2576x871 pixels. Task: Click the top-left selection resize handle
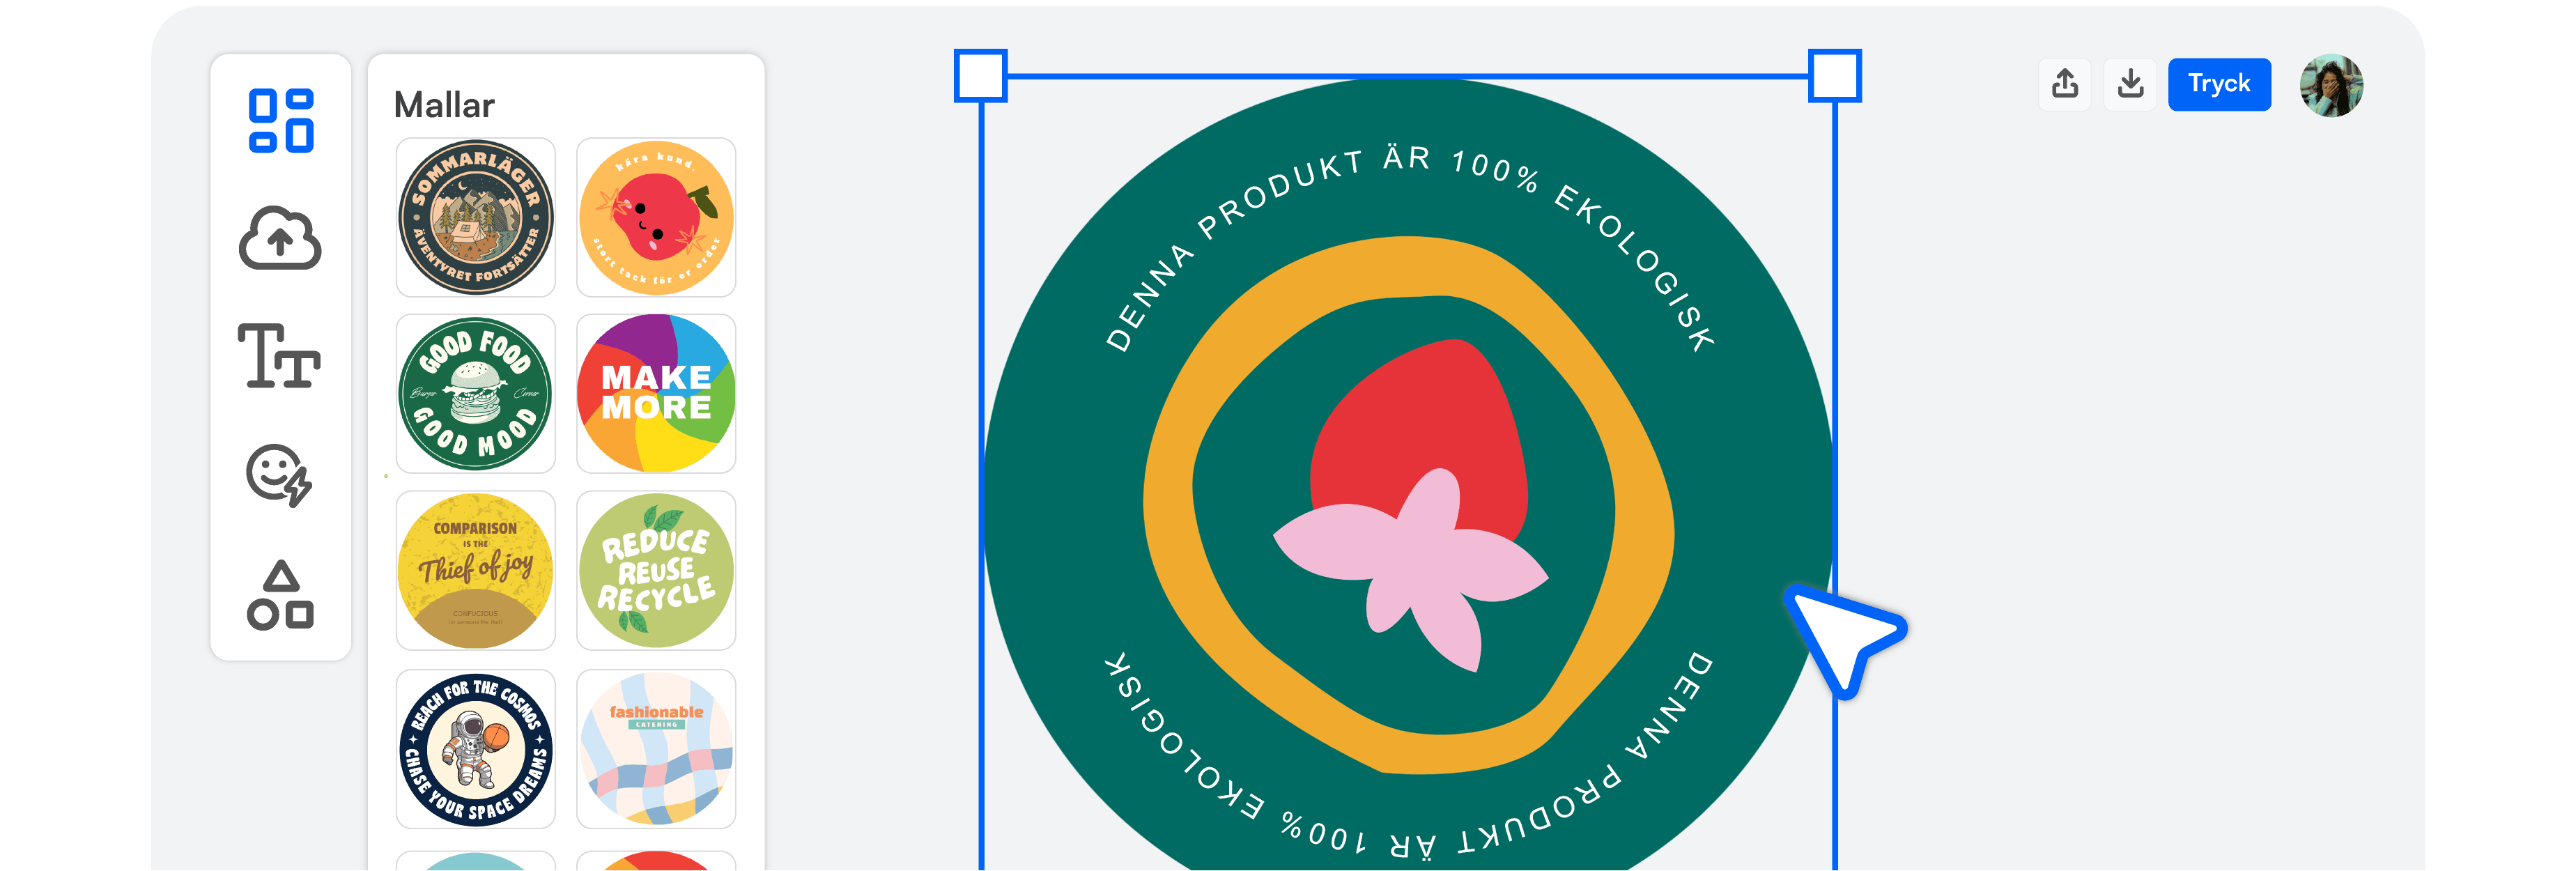click(980, 76)
